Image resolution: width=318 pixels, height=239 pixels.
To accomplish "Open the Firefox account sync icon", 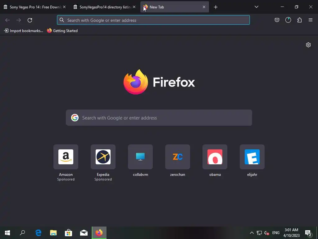I will pyautogui.click(x=288, y=20).
